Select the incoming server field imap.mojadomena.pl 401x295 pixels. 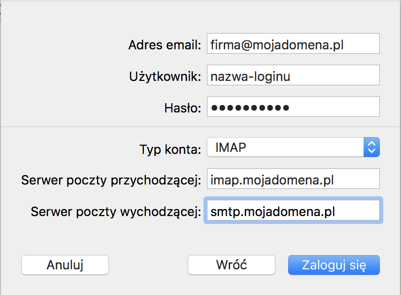coord(293,179)
